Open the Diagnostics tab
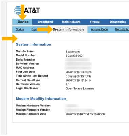129x136 pixels. tap(118, 22)
